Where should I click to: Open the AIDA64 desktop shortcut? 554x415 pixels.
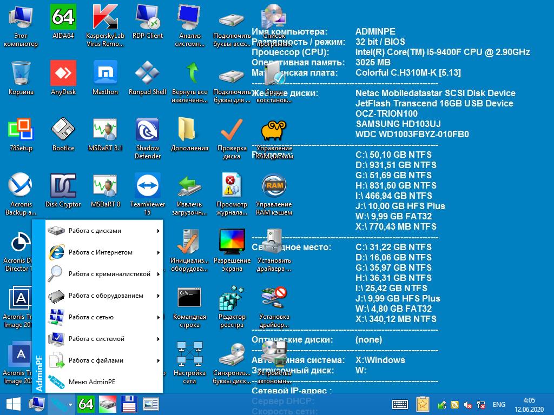coord(63,17)
